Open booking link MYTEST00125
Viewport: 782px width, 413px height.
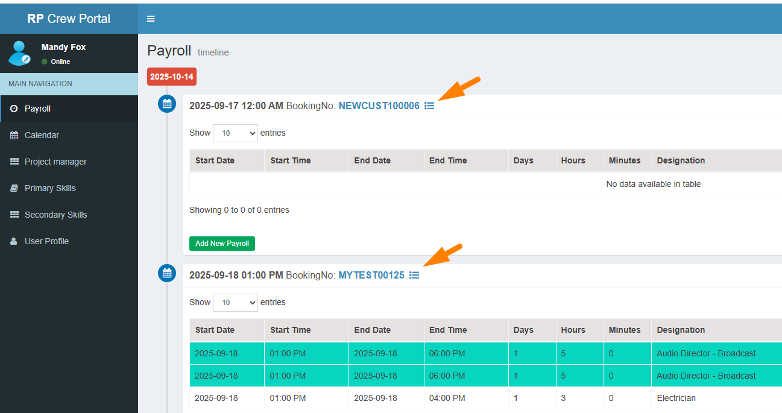point(371,275)
